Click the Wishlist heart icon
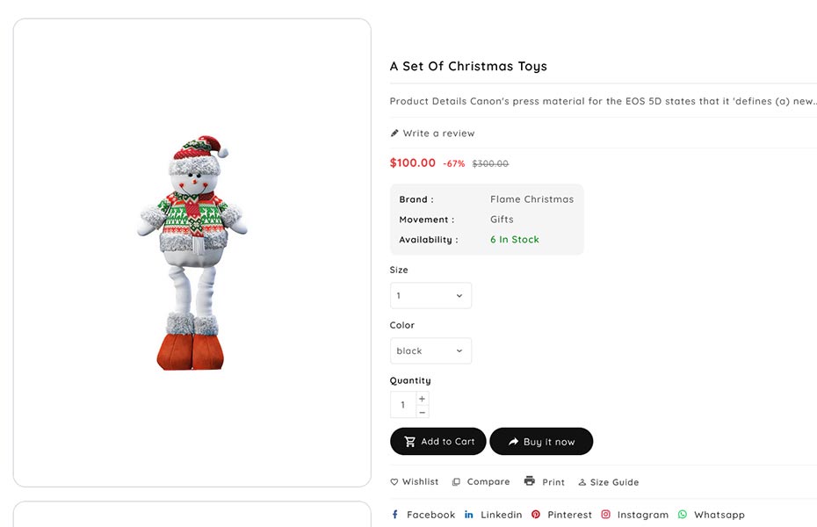Viewport: 817px width, 527px height. point(394,482)
